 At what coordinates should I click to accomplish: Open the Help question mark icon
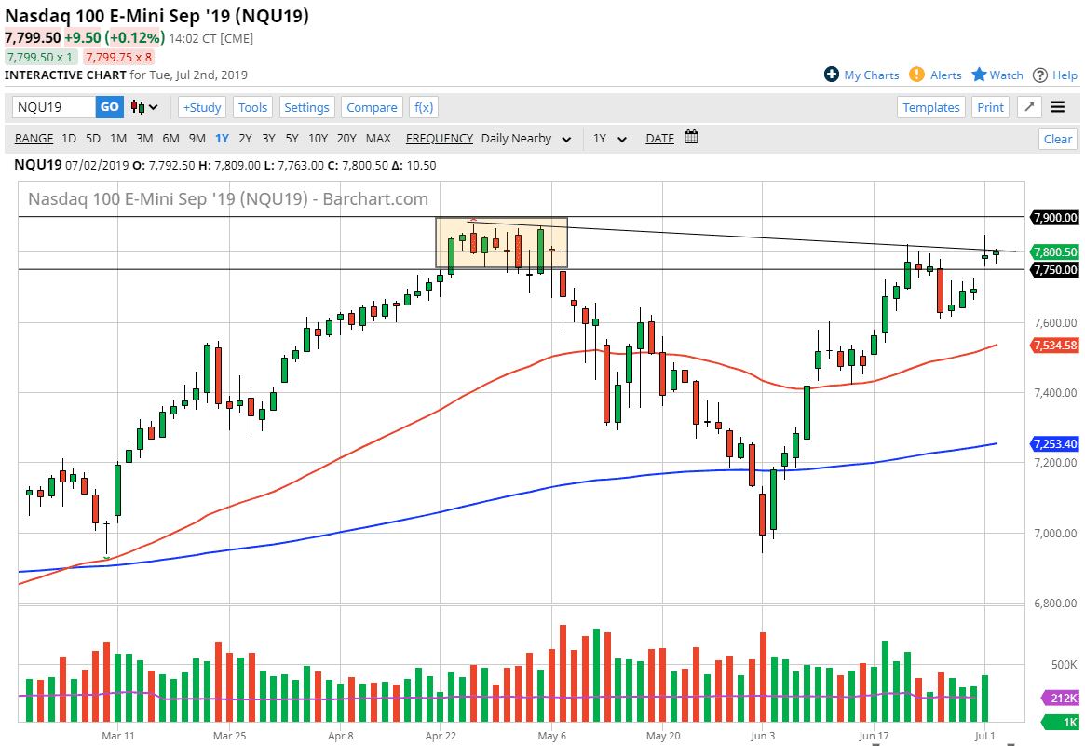click(x=1040, y=75)
